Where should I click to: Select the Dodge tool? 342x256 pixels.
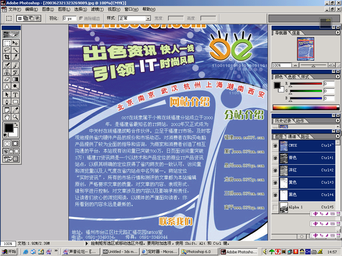tap(15, 86)
